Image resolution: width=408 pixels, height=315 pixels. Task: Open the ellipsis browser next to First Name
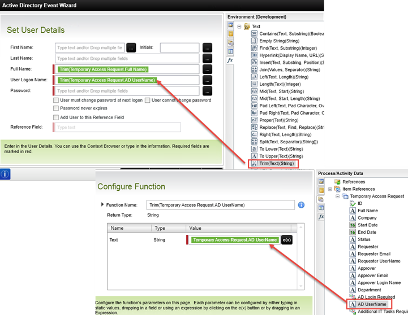(x=131, y=48)
